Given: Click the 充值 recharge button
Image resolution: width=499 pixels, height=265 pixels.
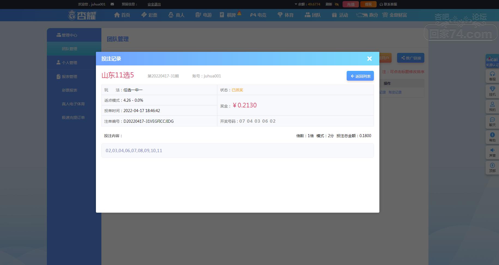Looking at the screenshot, I should click(350, 4).
